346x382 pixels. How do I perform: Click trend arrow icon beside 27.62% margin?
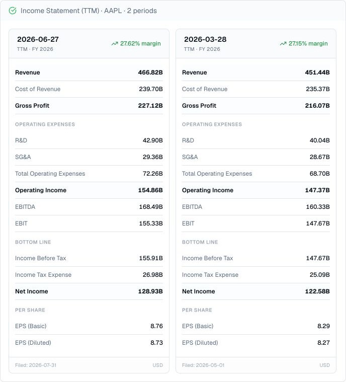click(x=115, y=44)
